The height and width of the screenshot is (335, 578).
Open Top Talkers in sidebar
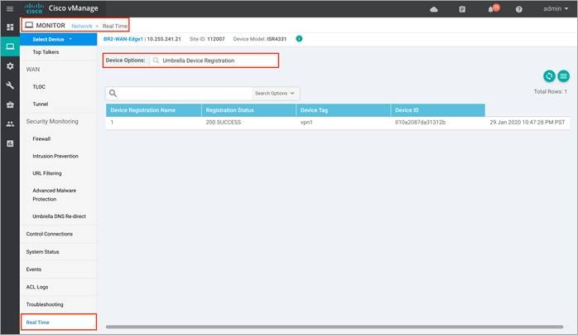pos(46,52)
